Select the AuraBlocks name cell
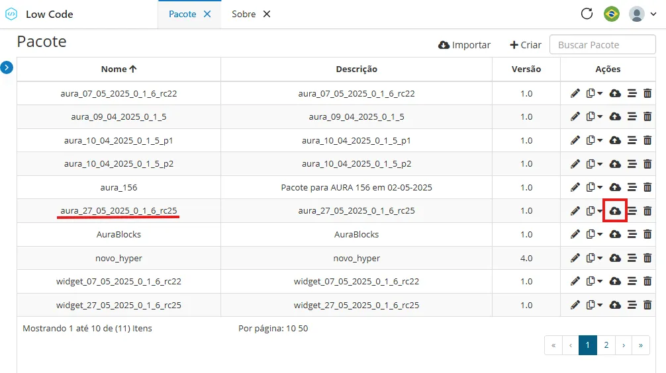The image size is (666, 373). point(119,234)
